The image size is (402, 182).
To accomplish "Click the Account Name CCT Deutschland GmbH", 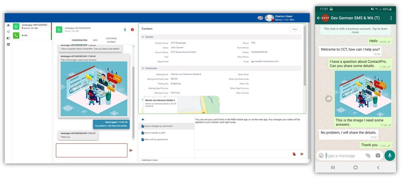I will 183,52.
